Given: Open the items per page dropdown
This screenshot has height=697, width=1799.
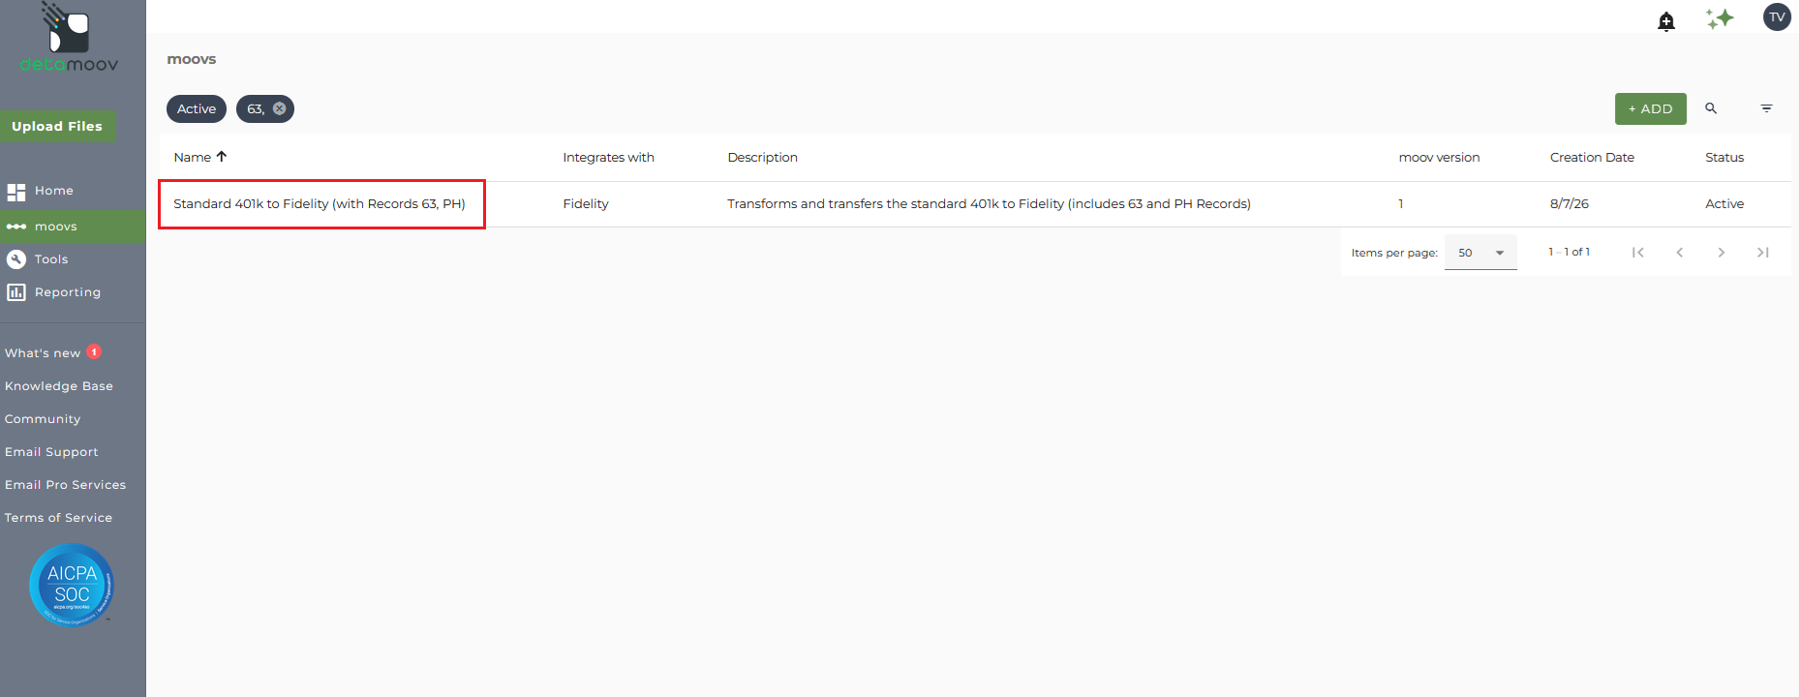Looking at the screenshot, I should pos(1480,253).
